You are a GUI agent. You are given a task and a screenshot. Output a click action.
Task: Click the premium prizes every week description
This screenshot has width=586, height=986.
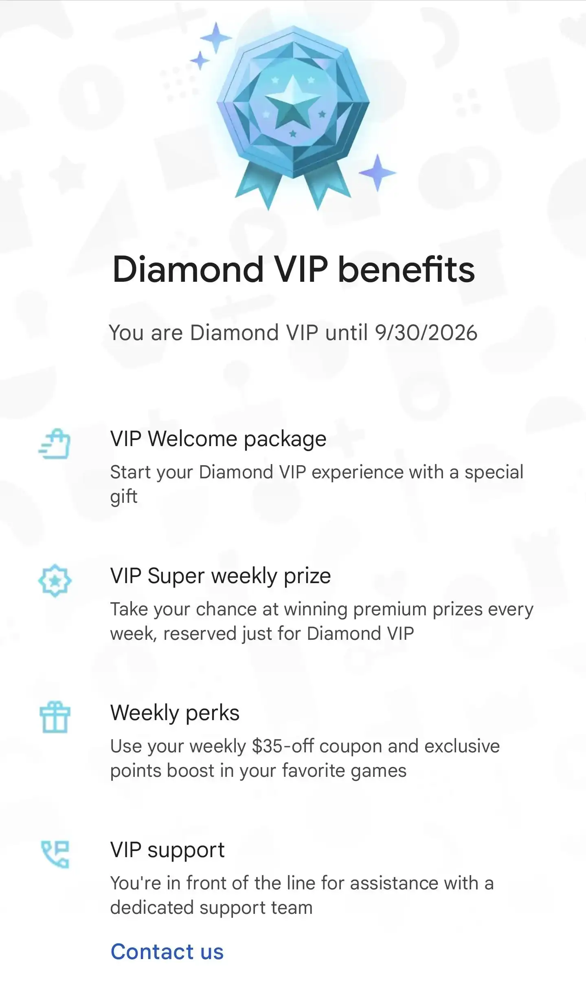[x=322, y=621]
